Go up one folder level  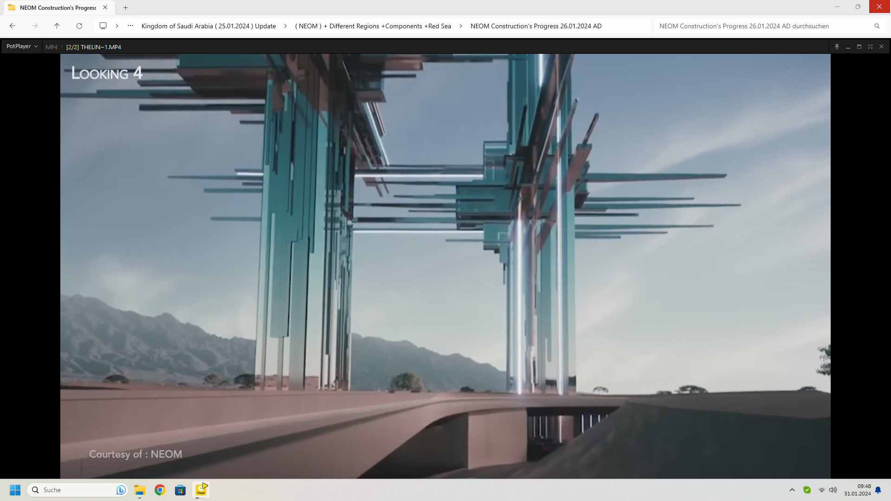pyautogui.click(x=57, y=26)
